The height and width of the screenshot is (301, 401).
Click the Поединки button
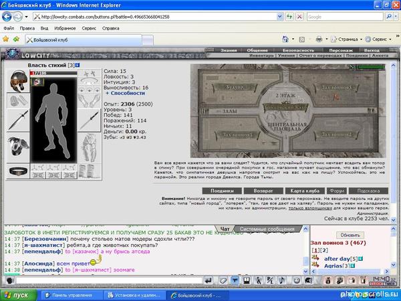pos(222,191)
